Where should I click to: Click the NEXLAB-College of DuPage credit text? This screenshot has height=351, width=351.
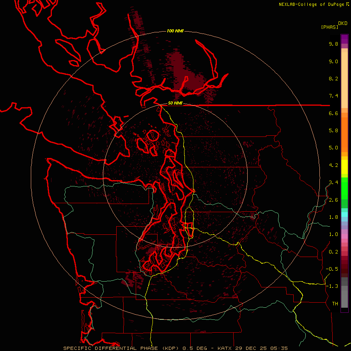click(311, 4)
